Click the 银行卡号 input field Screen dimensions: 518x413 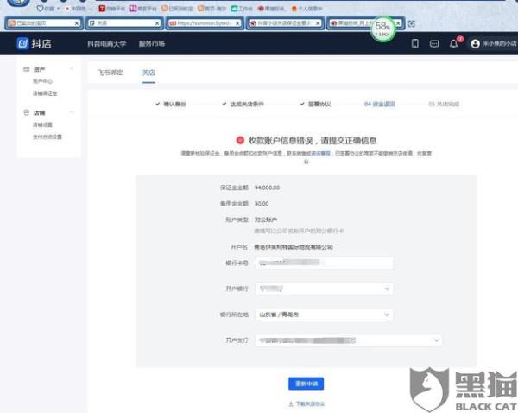[x=324, y=262]
